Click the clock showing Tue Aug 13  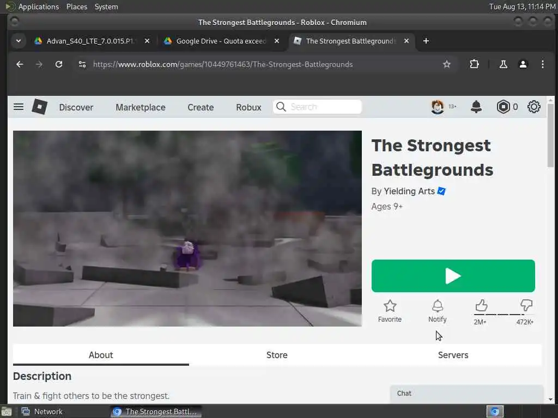[x=522, y=7]
